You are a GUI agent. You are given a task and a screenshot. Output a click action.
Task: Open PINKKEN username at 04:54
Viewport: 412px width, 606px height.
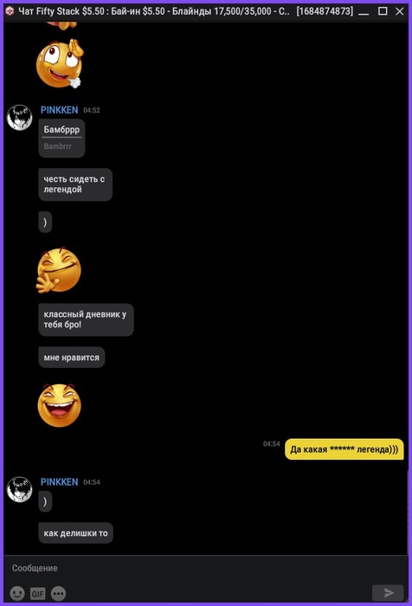point(59,482)
